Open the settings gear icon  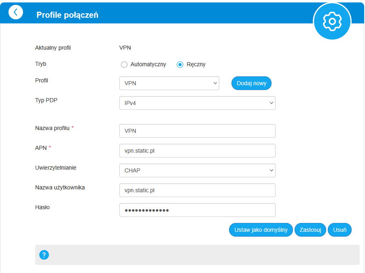click(332, 21)
